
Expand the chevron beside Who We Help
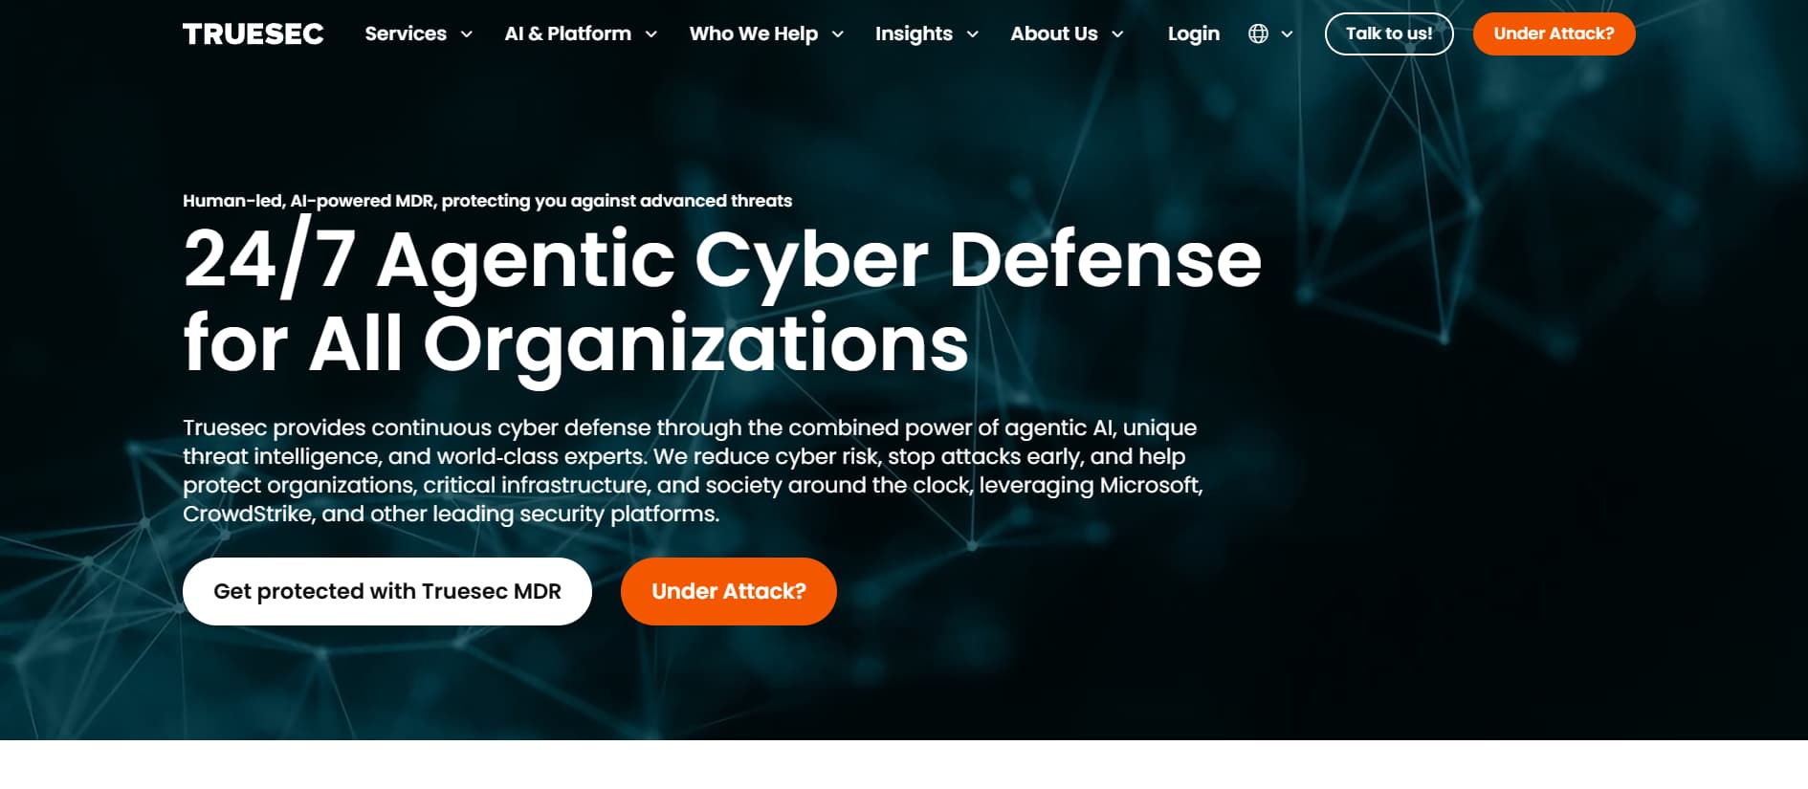click(x=838, y=34)
